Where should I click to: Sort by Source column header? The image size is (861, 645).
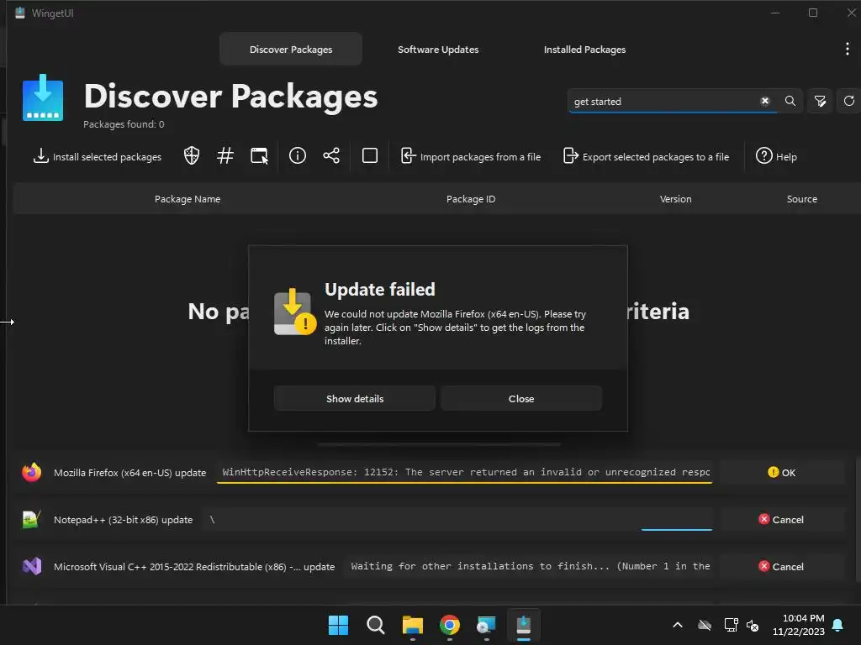pos(801,199)
